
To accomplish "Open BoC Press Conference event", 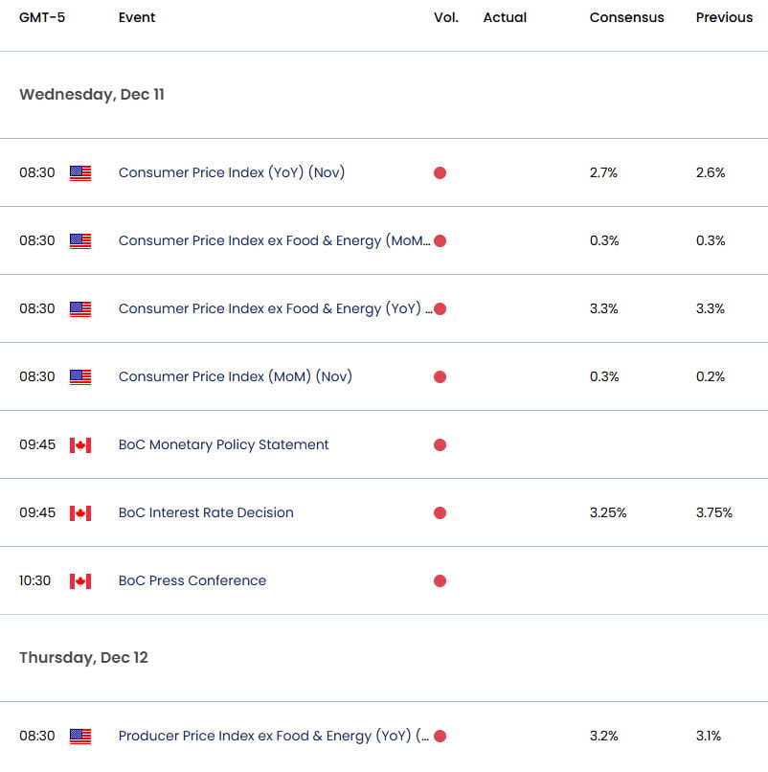I will [x=192, y=580].
